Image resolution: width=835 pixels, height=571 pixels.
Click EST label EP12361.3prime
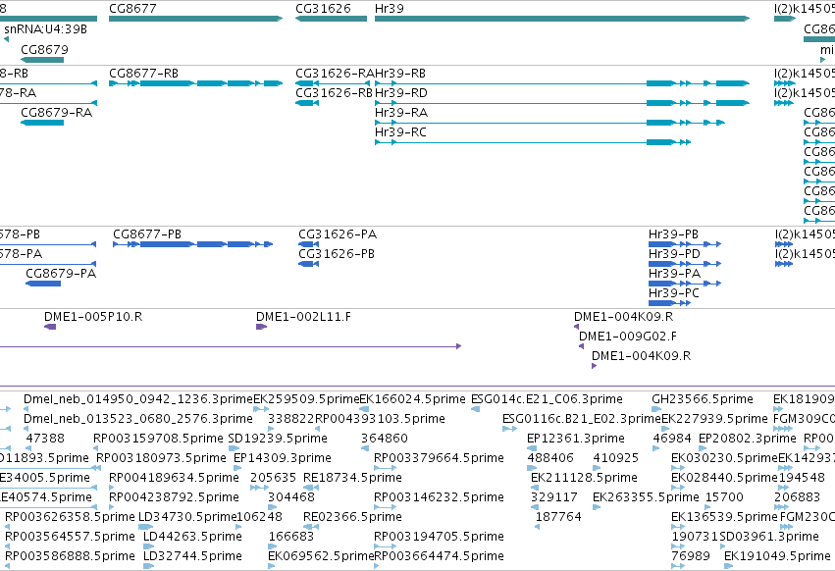(576, 439)
